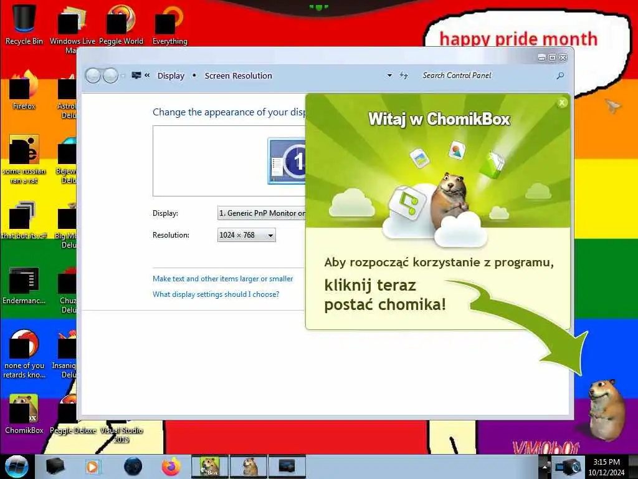Open the black box taskbar icon
638x479 pixels.
55,467
